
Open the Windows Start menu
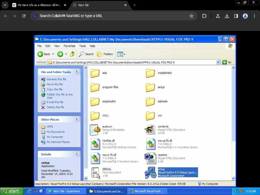pos(12,191)
